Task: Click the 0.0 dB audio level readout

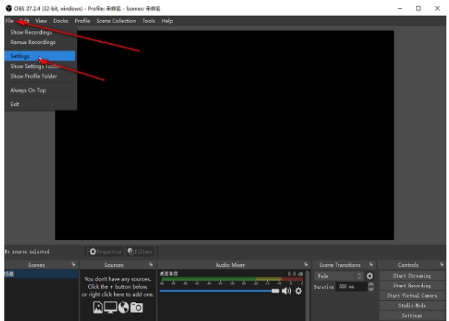Action: (x=295, y=274)
